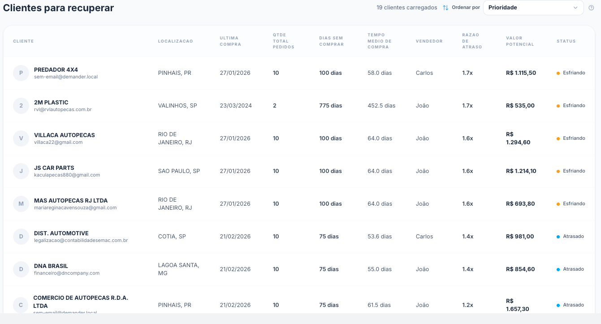Click the potential value R$ 1.294,60
This screenshot has height=324, width=601.
[519, 138]
